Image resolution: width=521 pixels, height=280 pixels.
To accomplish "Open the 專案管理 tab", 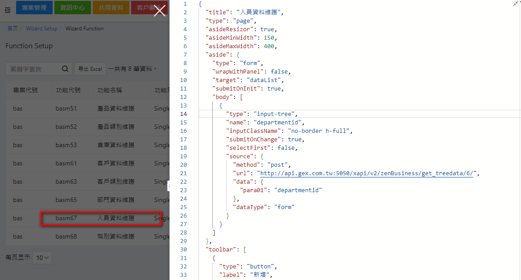I will tap(34, 8).
